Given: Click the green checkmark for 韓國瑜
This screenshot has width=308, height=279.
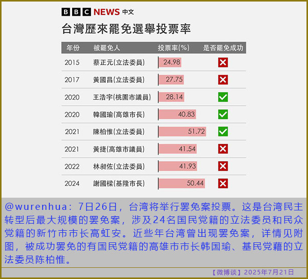Looking at the screenshot, I should point(223,114).
